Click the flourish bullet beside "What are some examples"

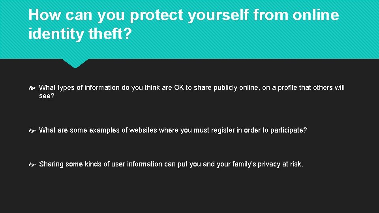tap(32, 131)
